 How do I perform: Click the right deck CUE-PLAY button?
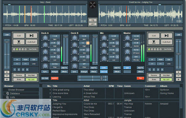pyautogui.click(x=167, y=42)
